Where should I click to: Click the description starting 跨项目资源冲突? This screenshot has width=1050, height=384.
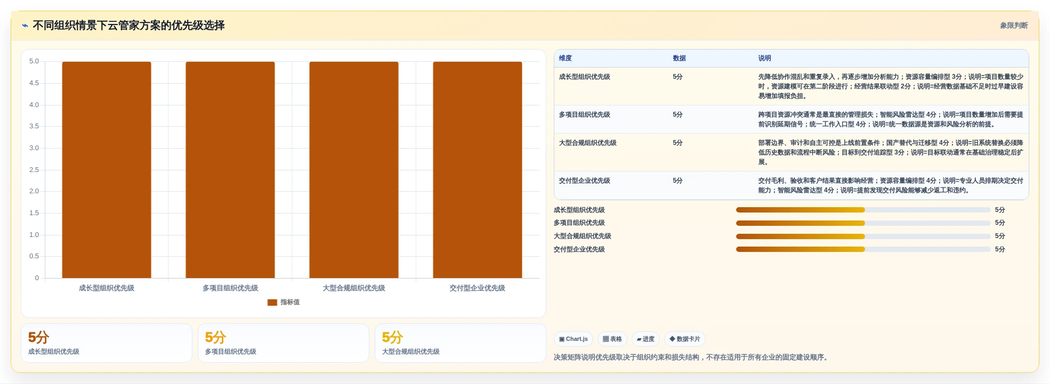891,119
